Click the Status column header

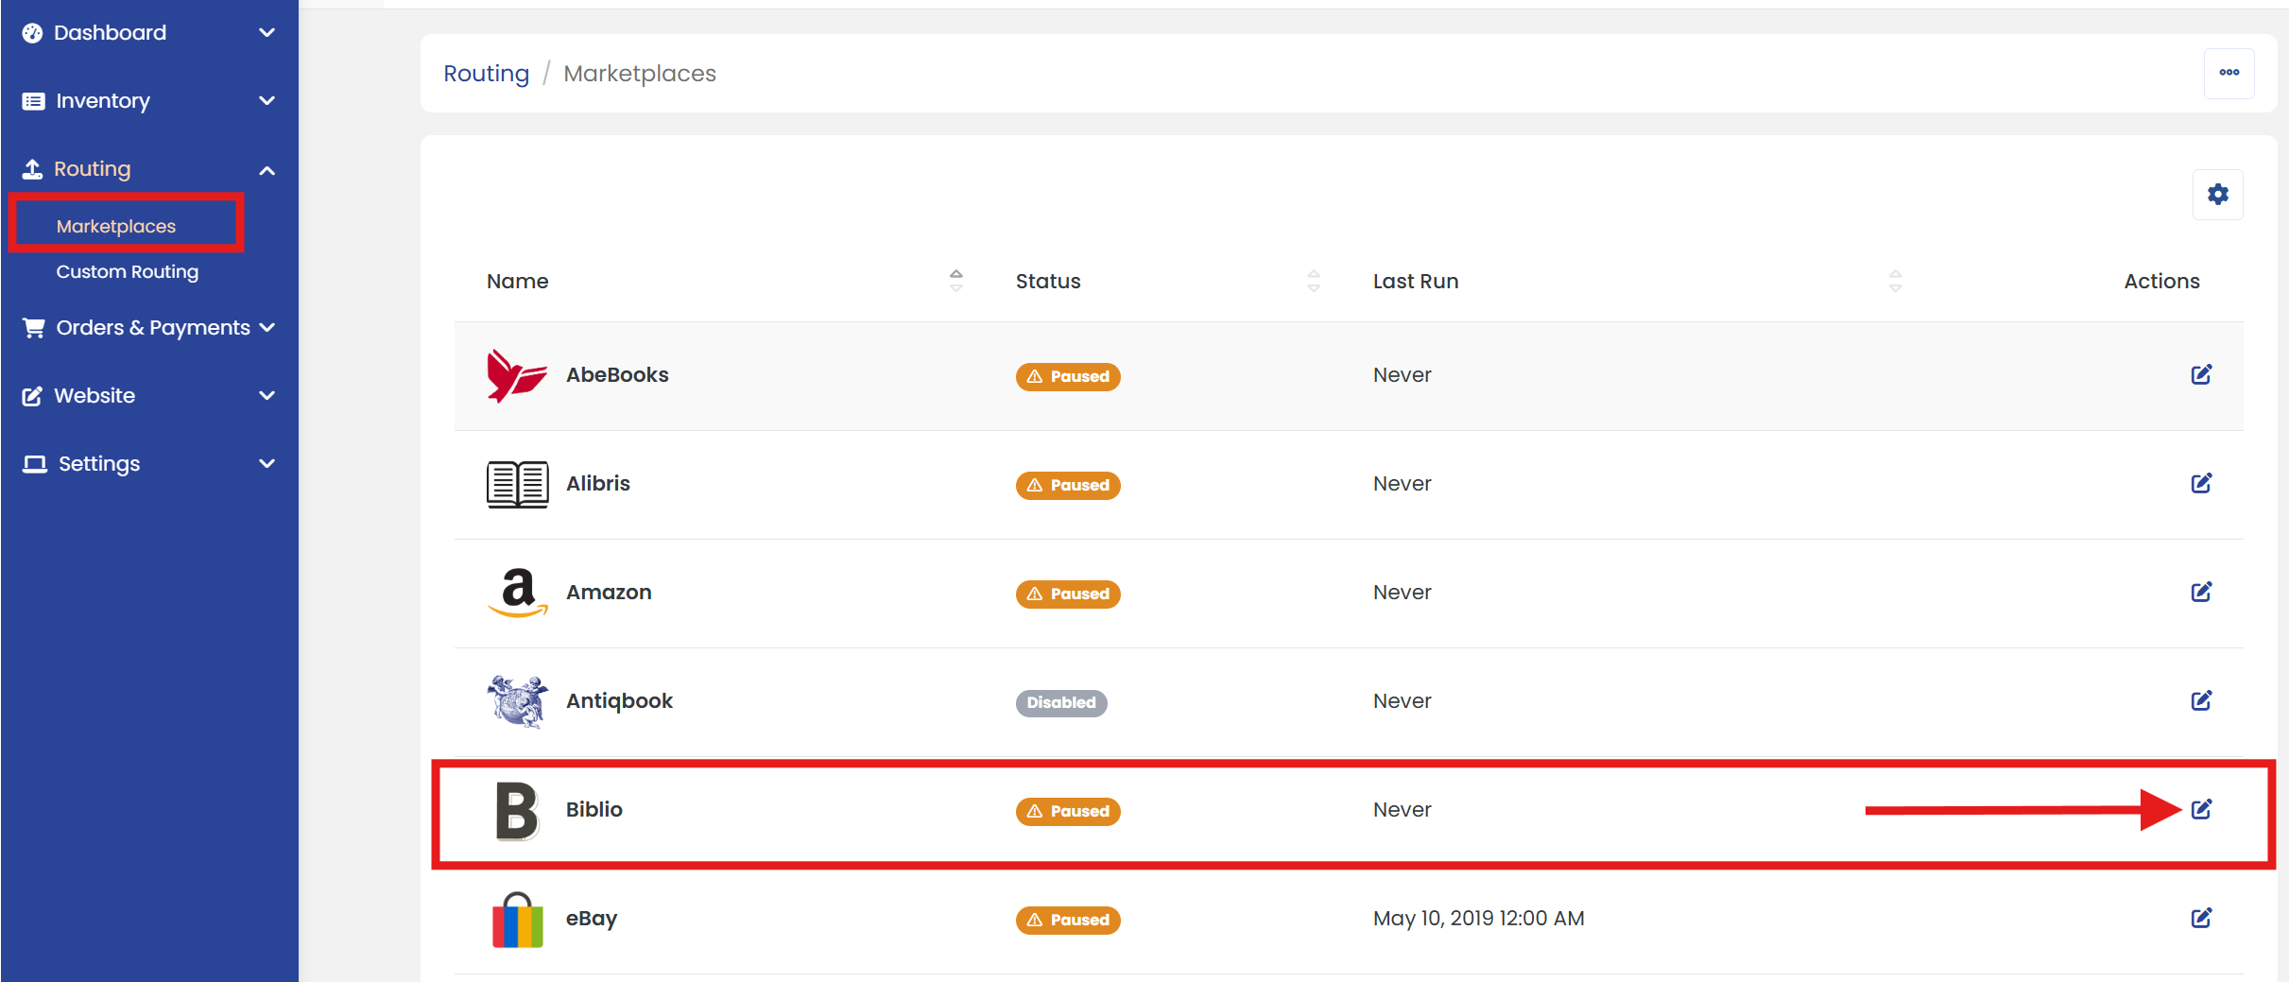point(1048,281)
